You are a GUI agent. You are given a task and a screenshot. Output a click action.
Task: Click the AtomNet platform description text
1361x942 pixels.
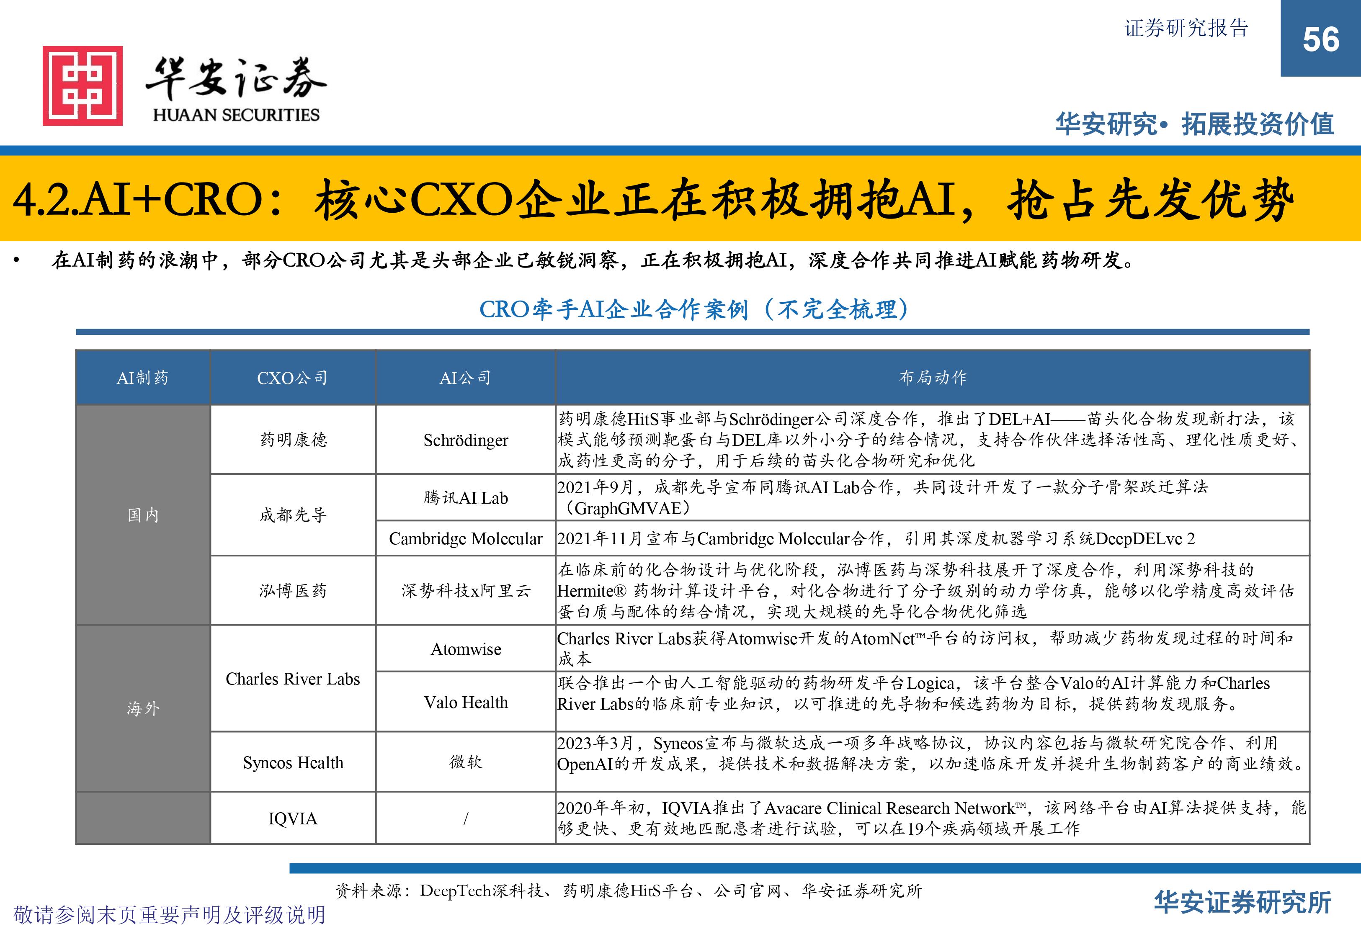(925, 649)
